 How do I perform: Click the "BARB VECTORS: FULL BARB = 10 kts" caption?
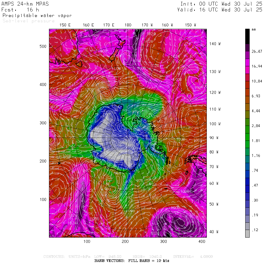[x=132, y=261]
